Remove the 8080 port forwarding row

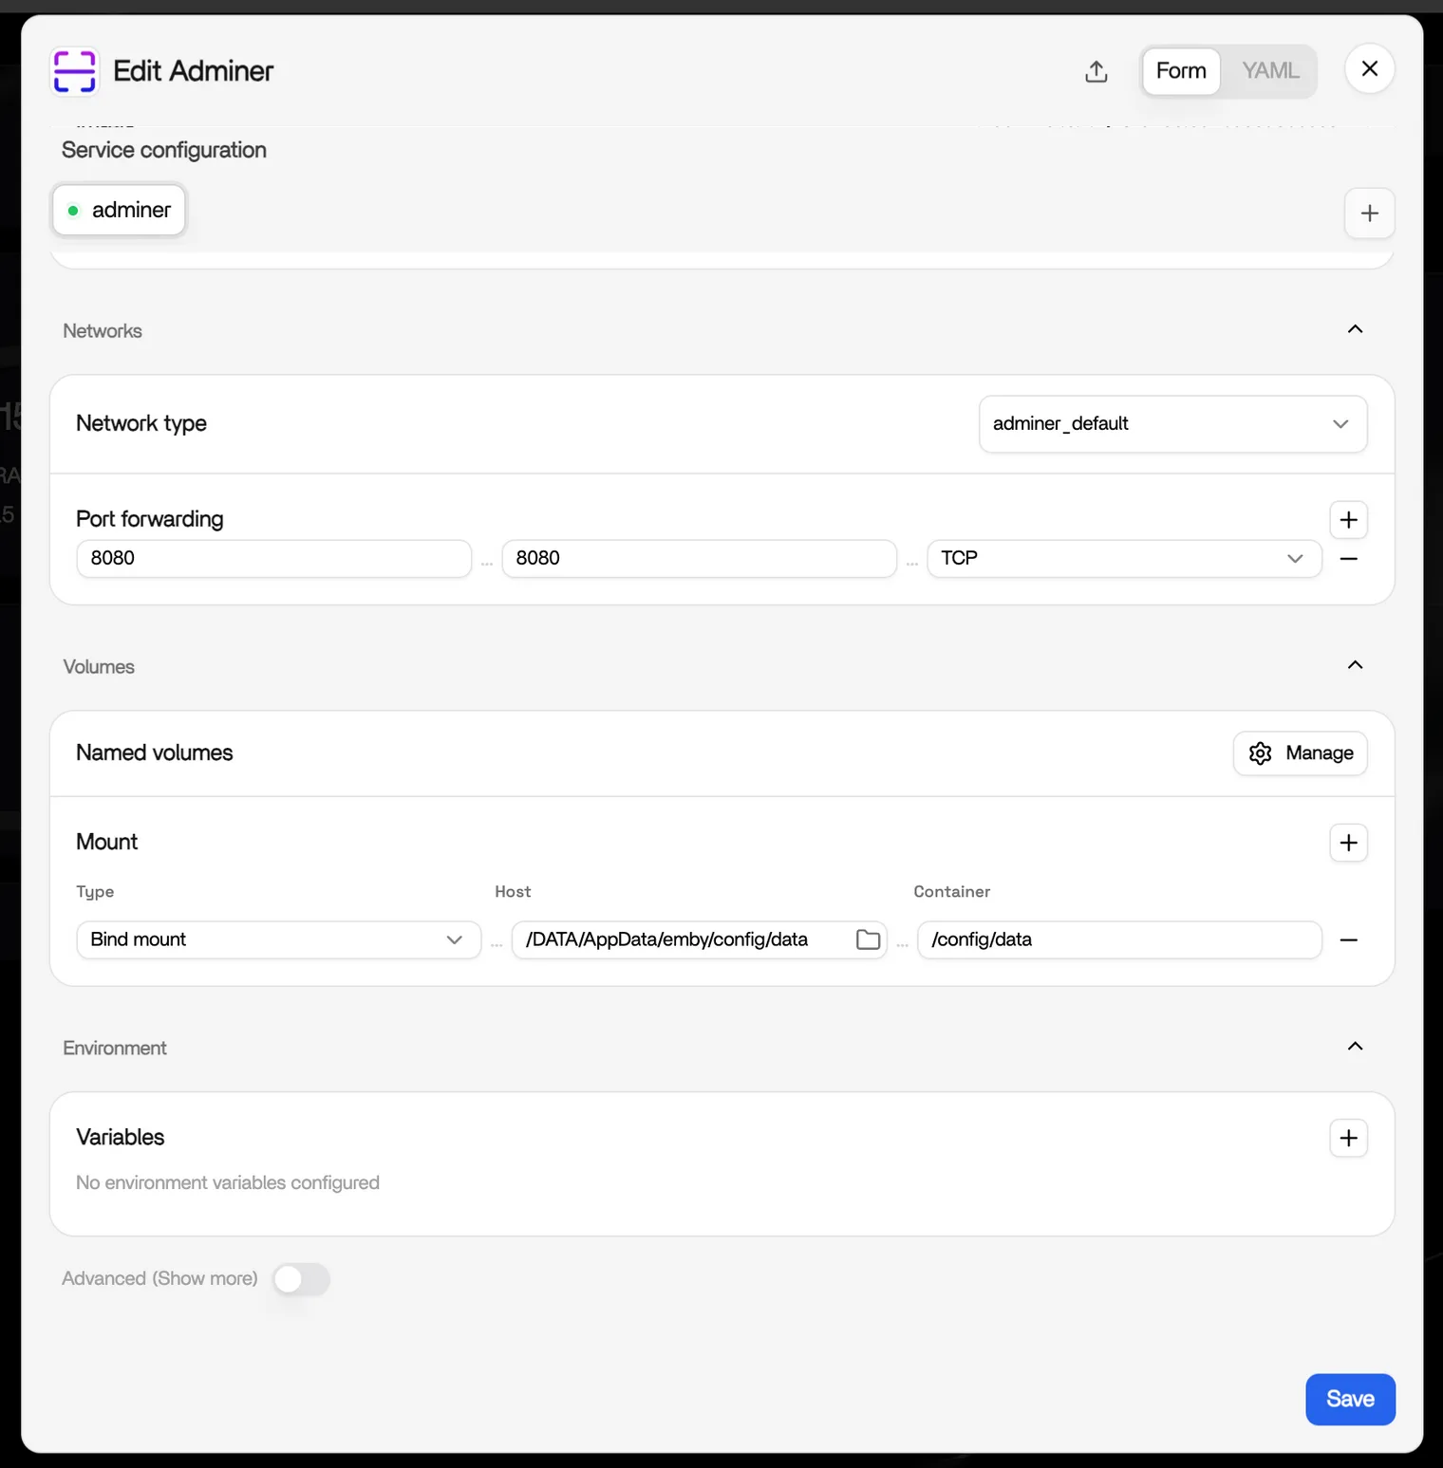tap(1348, 559)
